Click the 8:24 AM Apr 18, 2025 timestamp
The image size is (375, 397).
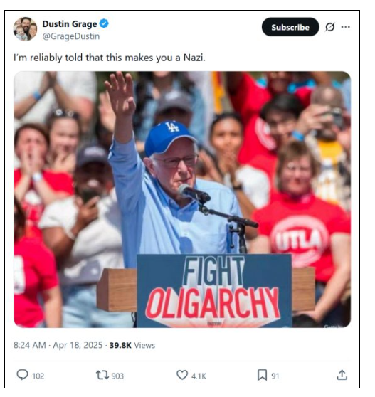(58, 345)
